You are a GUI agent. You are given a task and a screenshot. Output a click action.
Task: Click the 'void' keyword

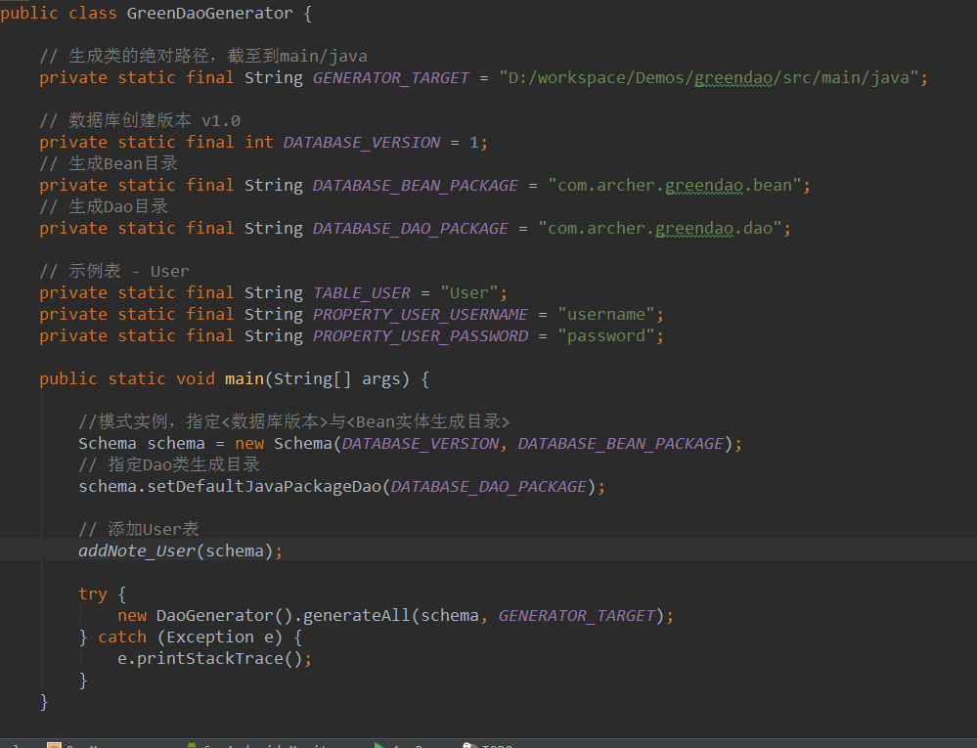196,378
